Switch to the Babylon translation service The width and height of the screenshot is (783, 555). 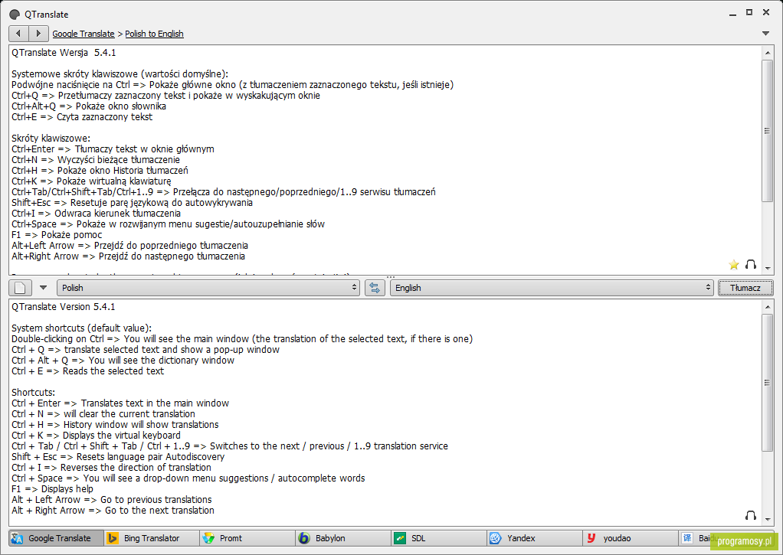click(x=343, y=538)
